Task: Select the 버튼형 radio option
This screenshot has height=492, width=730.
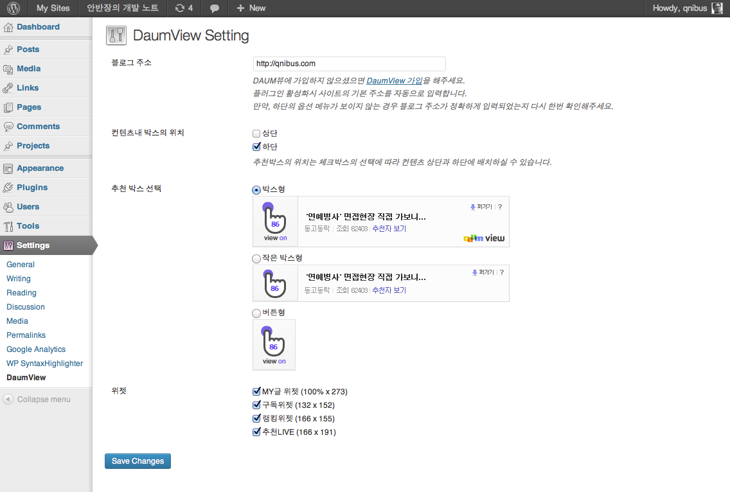Action: click(256, 313)
